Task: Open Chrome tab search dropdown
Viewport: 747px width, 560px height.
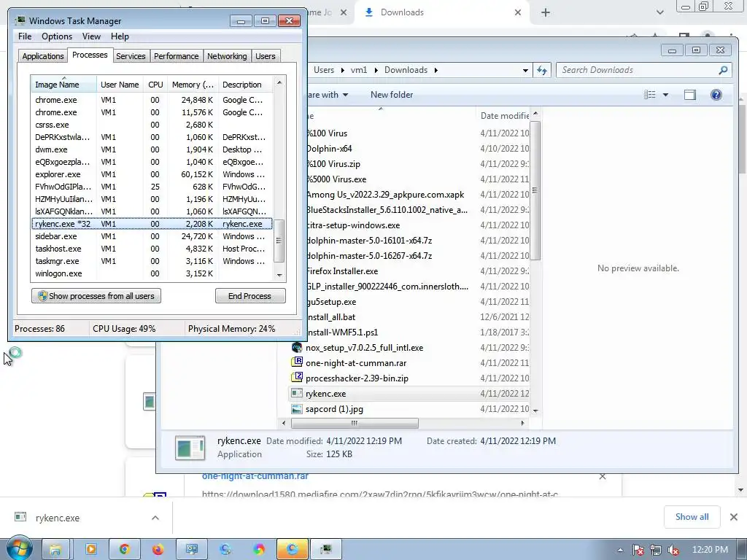Action: tap(659, 12)
